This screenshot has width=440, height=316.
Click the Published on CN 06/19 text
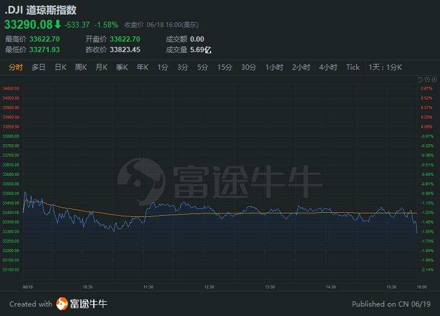point(391,304)
